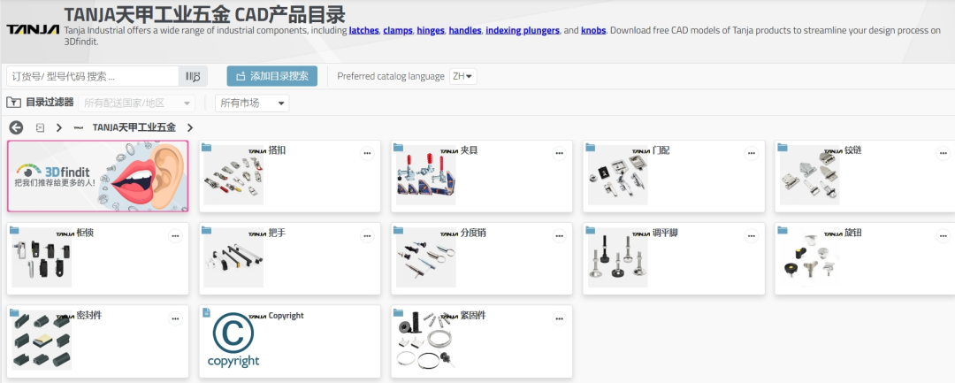Click the Copyright card title text
Screen dimensions: 955x383
point(286,316)
